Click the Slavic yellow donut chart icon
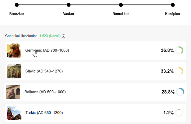 pyautogui.click(x=179, y=71)
